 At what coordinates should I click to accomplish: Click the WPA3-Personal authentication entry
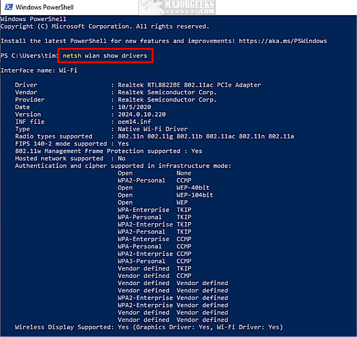tap(141, 261)
